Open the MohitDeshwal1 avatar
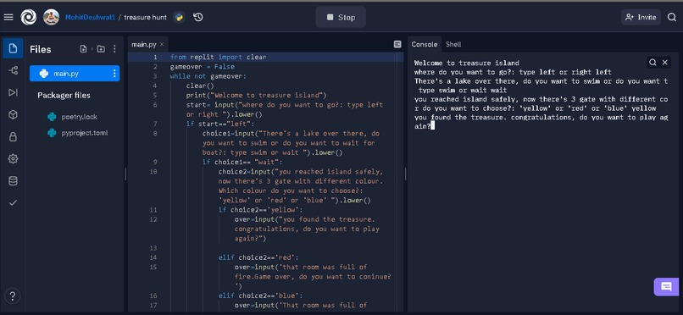 pyautogui.click(x=51, y=18)
